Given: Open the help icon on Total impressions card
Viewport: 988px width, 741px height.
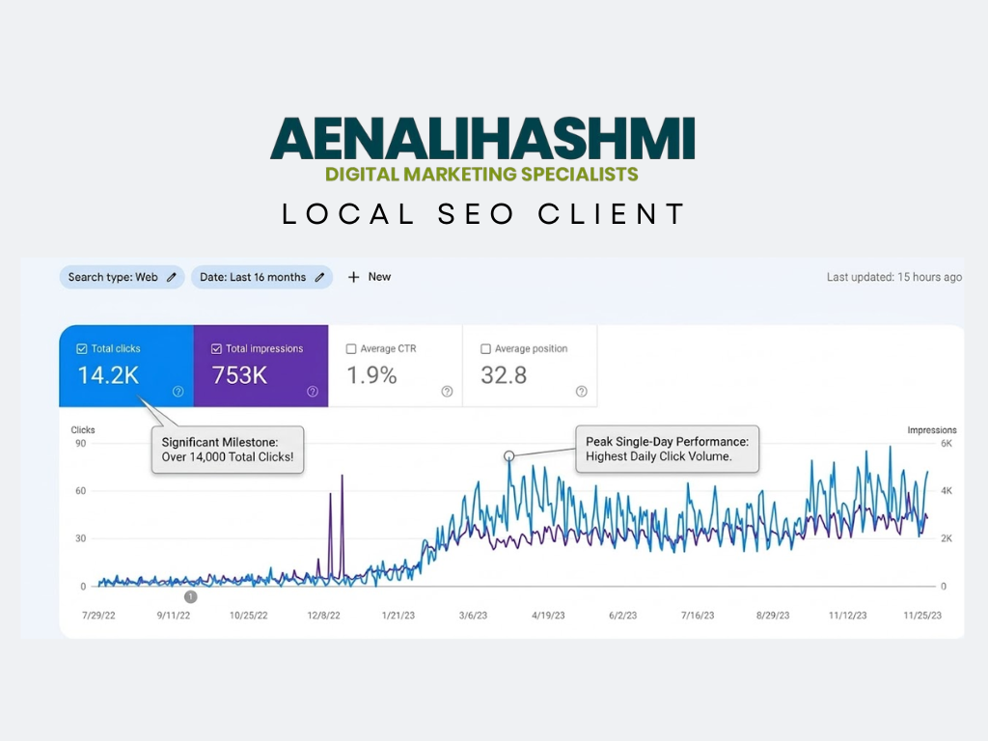Looking at the screenshot, I should tap(313, 392).
